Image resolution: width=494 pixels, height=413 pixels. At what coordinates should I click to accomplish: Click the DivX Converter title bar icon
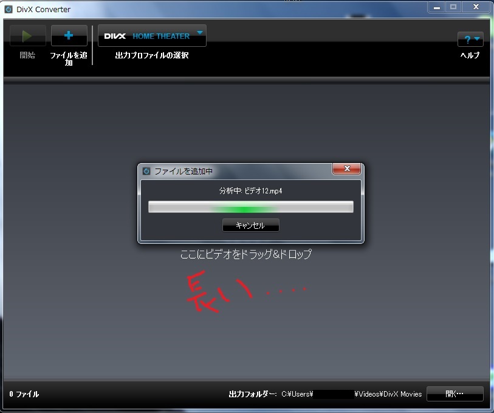[x=9, y=9]
